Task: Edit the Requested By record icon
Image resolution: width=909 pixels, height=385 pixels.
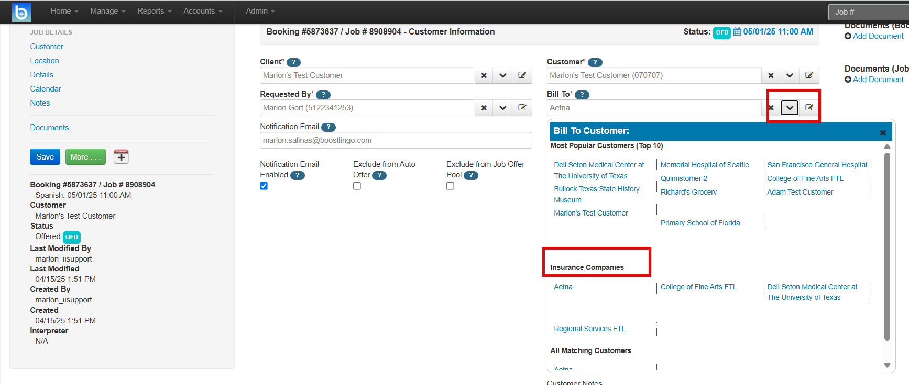Action: click(522, 108)
